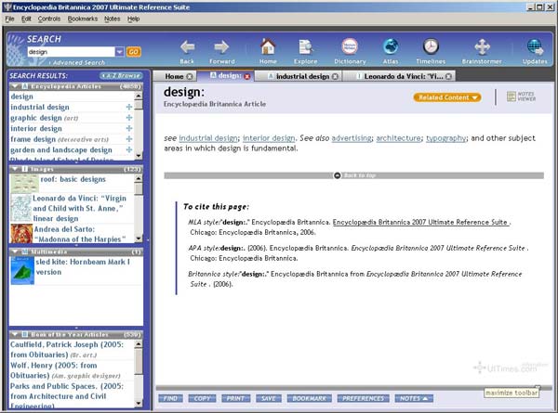Follow the typography link
Screen dimensions: 558x413
(x=445, y=138)
